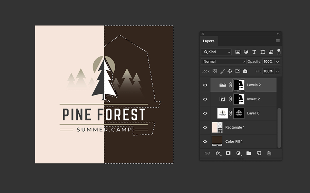310x193 pixels.
Task: Lock artboard nesting icon
Action: click(x=238, y=71)
